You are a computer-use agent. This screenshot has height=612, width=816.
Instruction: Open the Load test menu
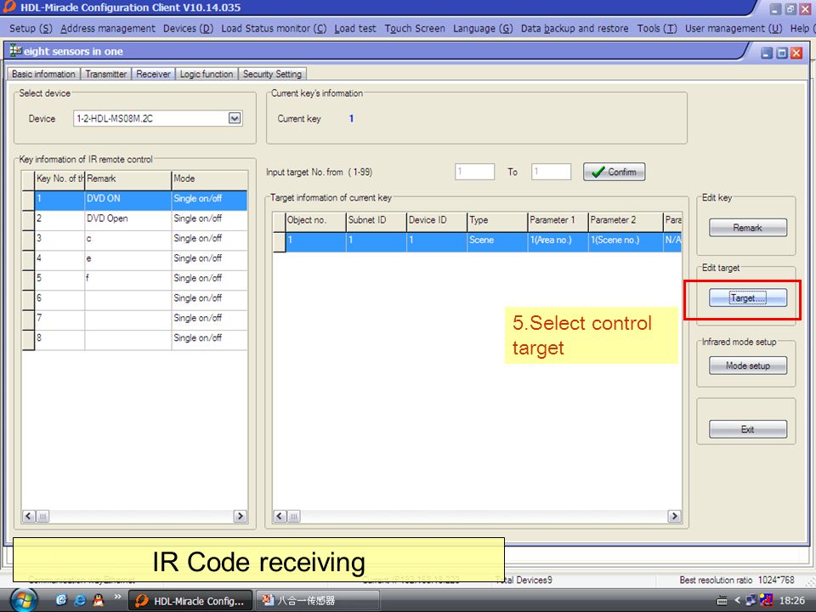[x=355, y=28]
